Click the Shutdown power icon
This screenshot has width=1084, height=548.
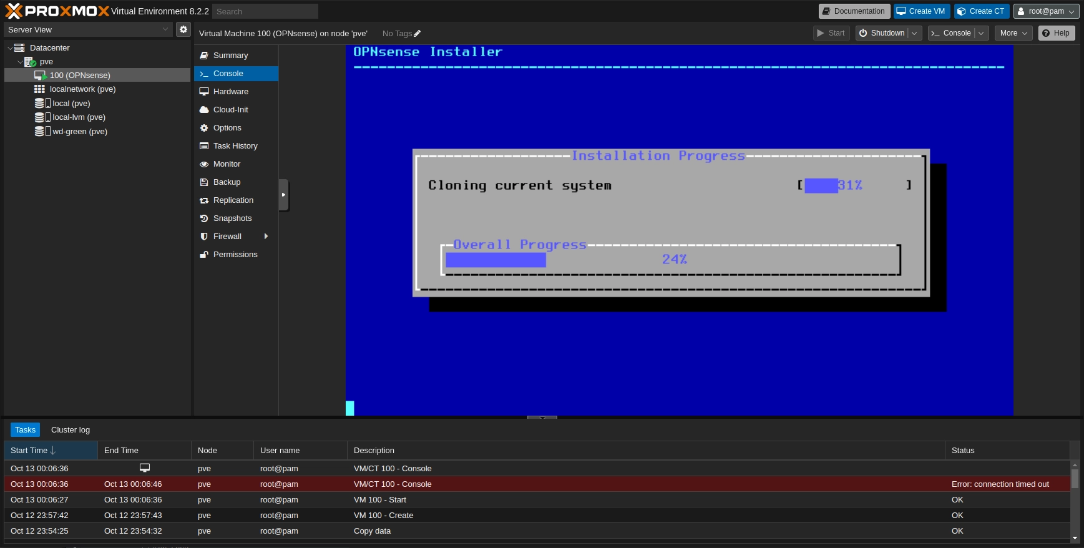(863, 33)
